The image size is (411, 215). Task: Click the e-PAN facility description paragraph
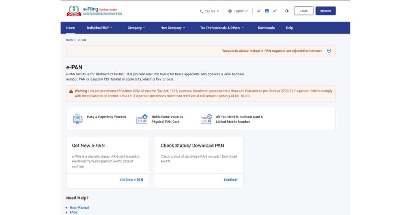point(155,77)
